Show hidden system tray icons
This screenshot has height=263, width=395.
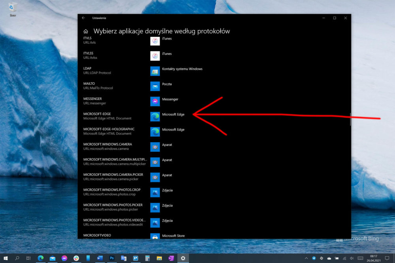(x=306, y=258)
